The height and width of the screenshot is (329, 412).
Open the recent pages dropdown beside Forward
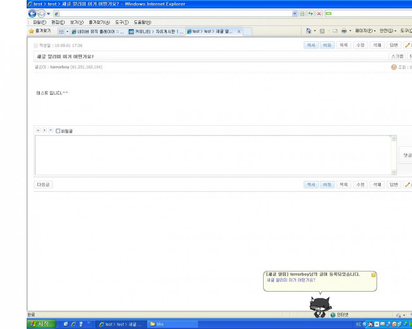pos(48,14)
